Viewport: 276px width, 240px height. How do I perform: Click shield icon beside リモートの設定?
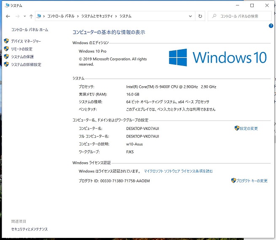[x=6, y=49]
